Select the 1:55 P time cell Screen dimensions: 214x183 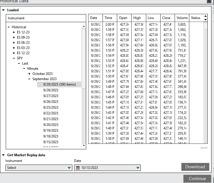tap(110, 50)
